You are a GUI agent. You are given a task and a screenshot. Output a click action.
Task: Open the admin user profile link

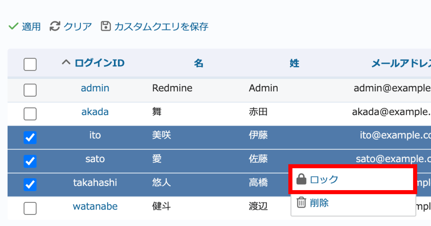click(95, 88)
